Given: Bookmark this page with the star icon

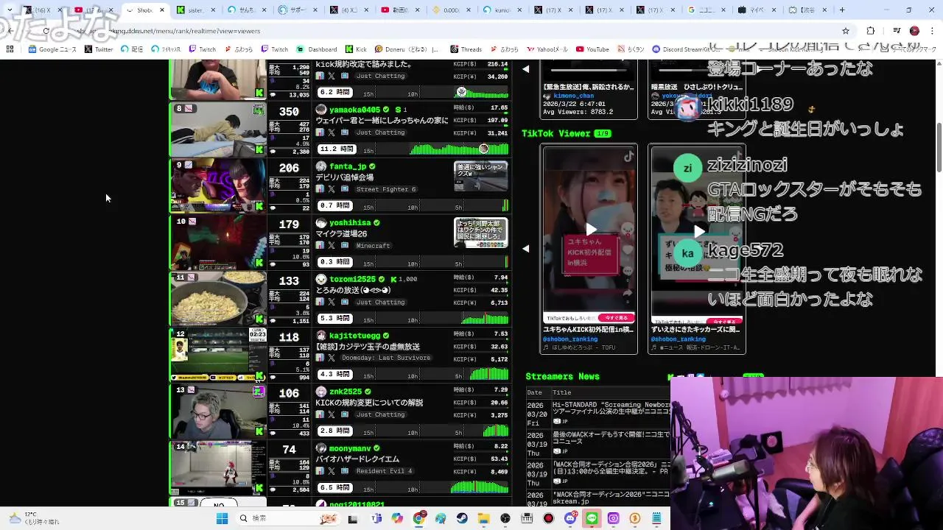Looking at the screenshot, I should [846, 31].
